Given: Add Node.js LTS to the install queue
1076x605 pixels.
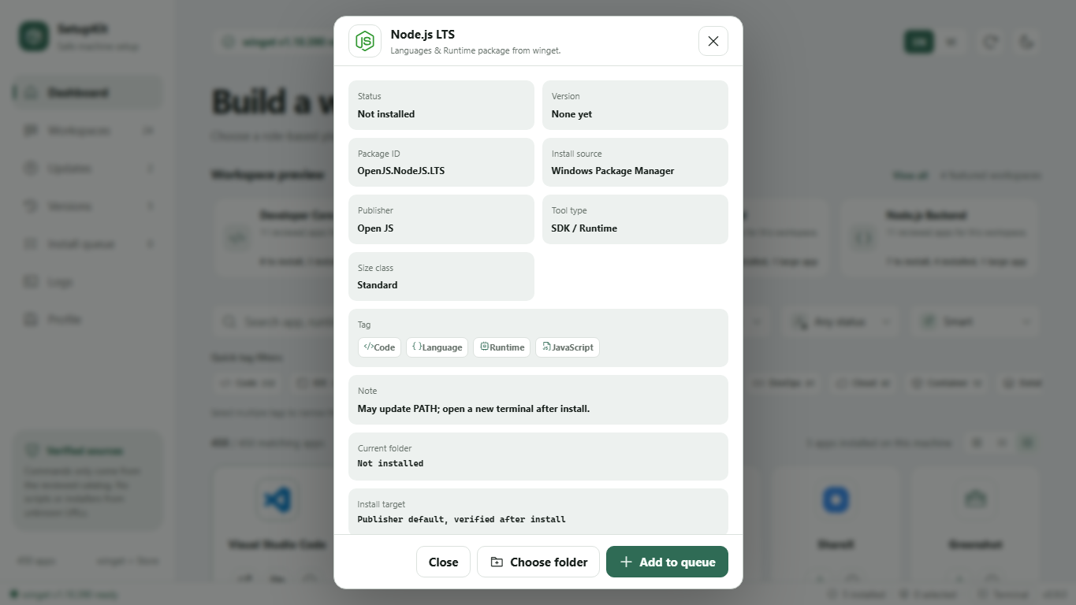Looking at the screenshot, I should tap(667, 562).
